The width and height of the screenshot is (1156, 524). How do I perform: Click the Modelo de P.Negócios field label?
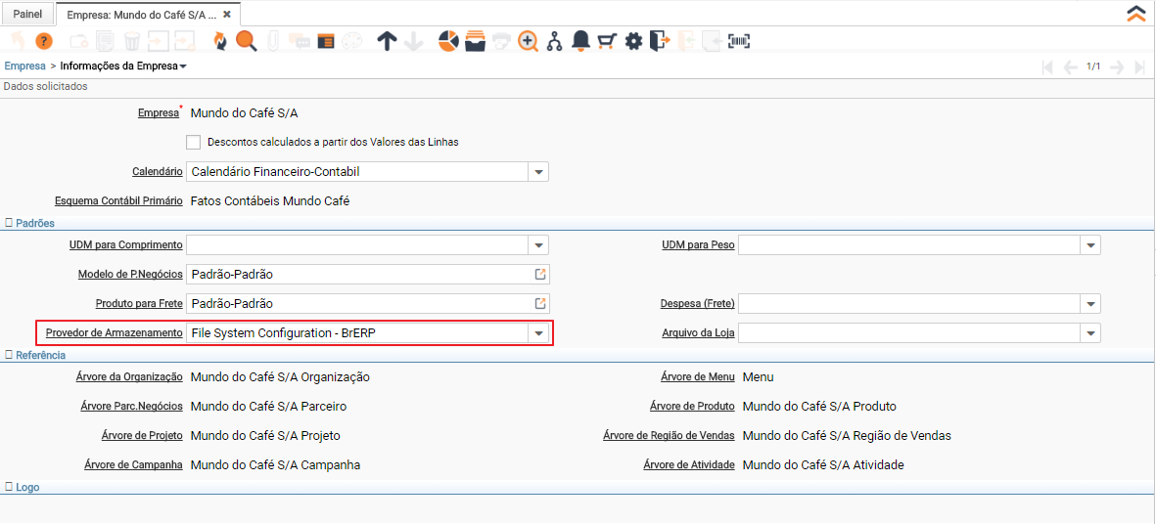coord(130,275)
